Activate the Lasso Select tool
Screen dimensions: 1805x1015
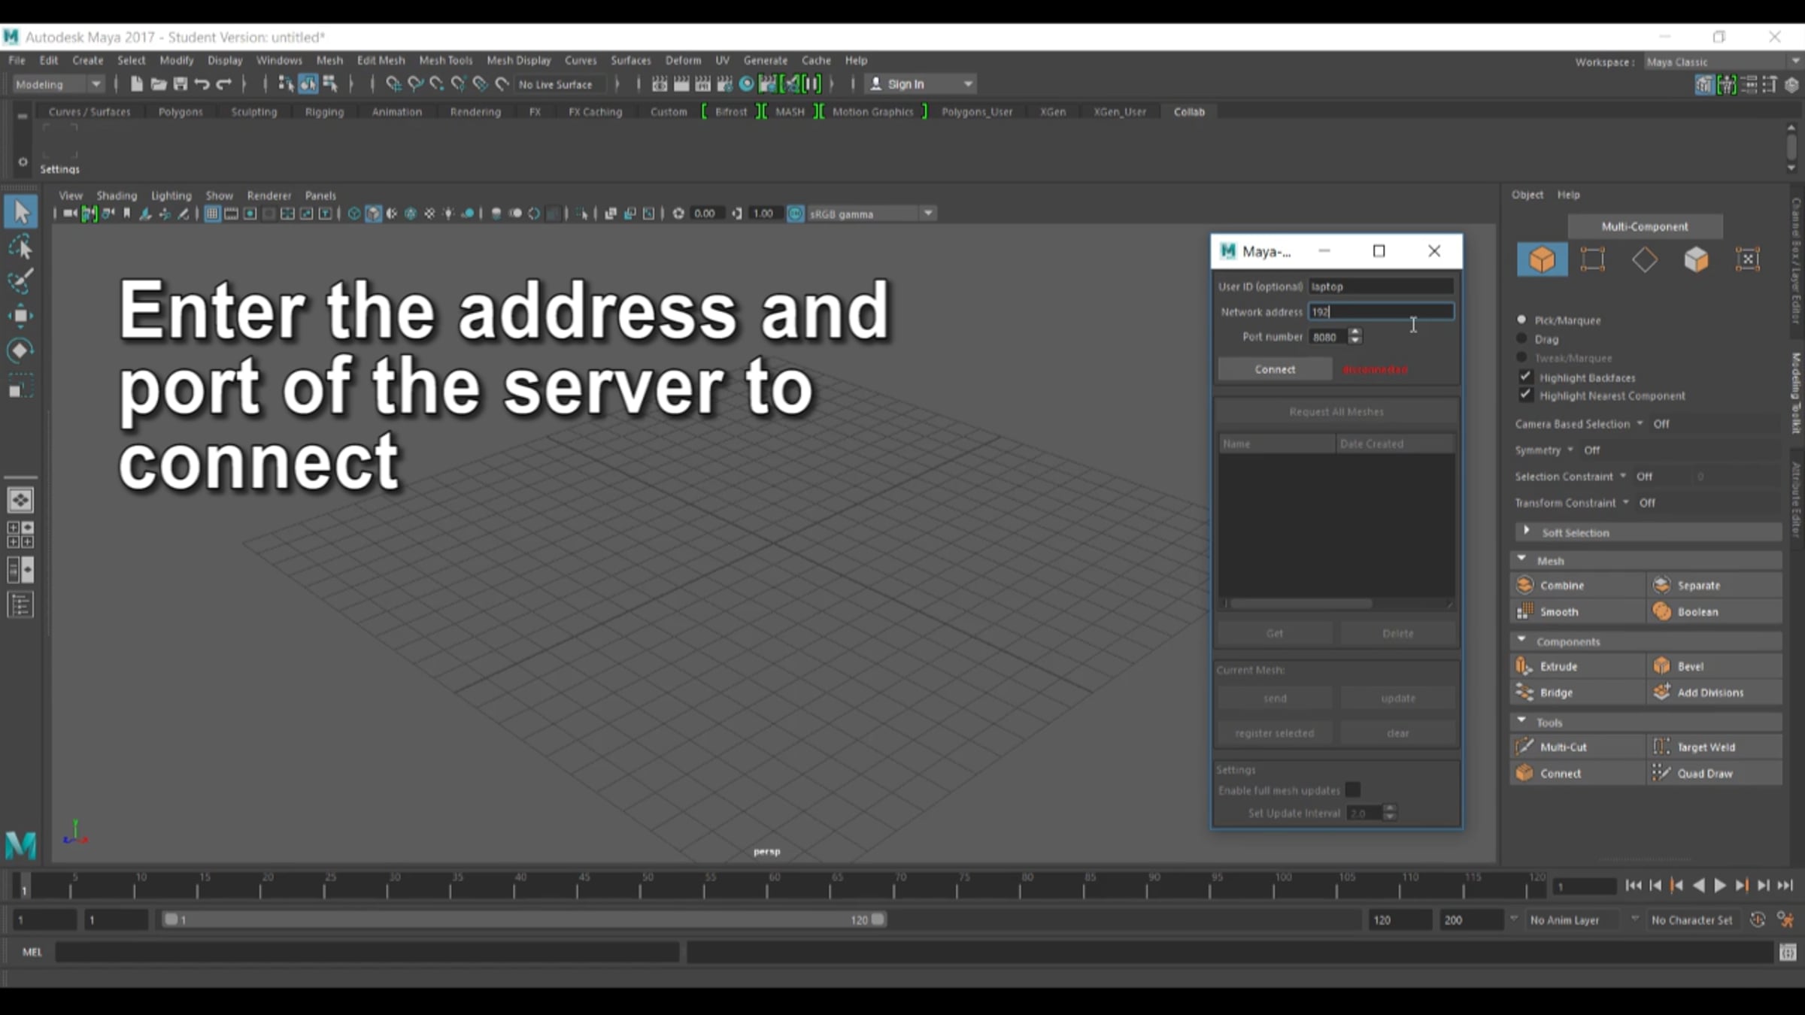coord(20,247)
